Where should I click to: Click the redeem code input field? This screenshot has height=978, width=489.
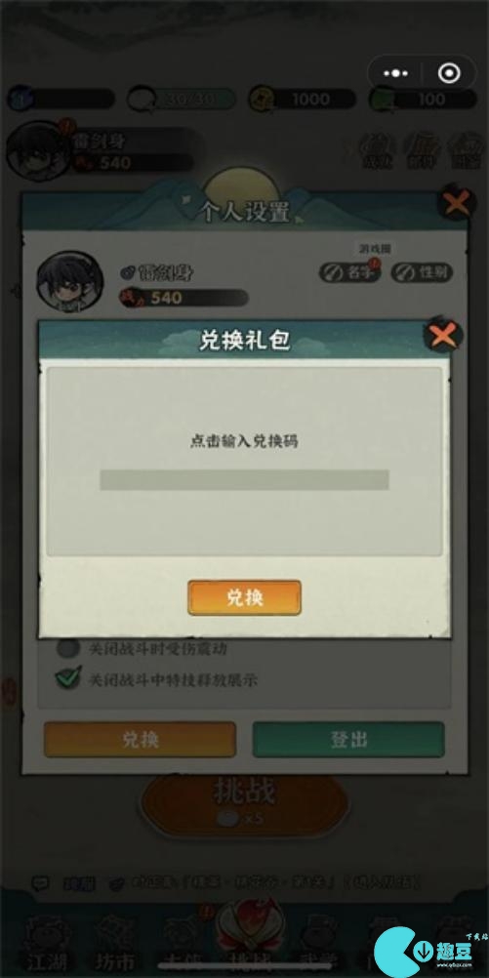tap(244, 479)
